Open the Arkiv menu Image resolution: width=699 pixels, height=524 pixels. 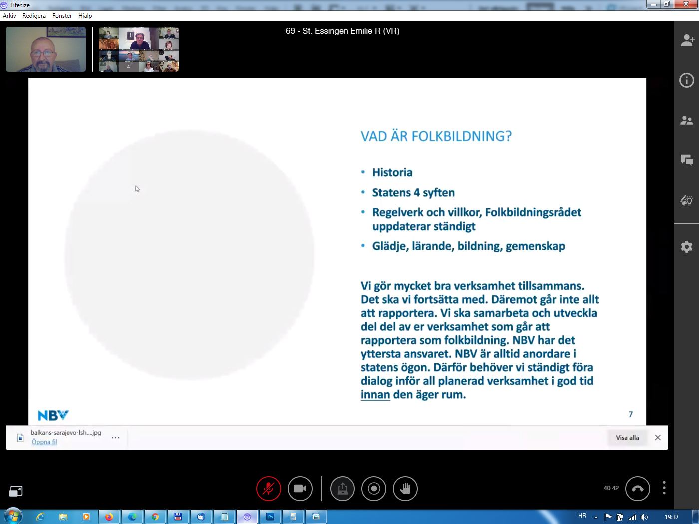point(9,16)
